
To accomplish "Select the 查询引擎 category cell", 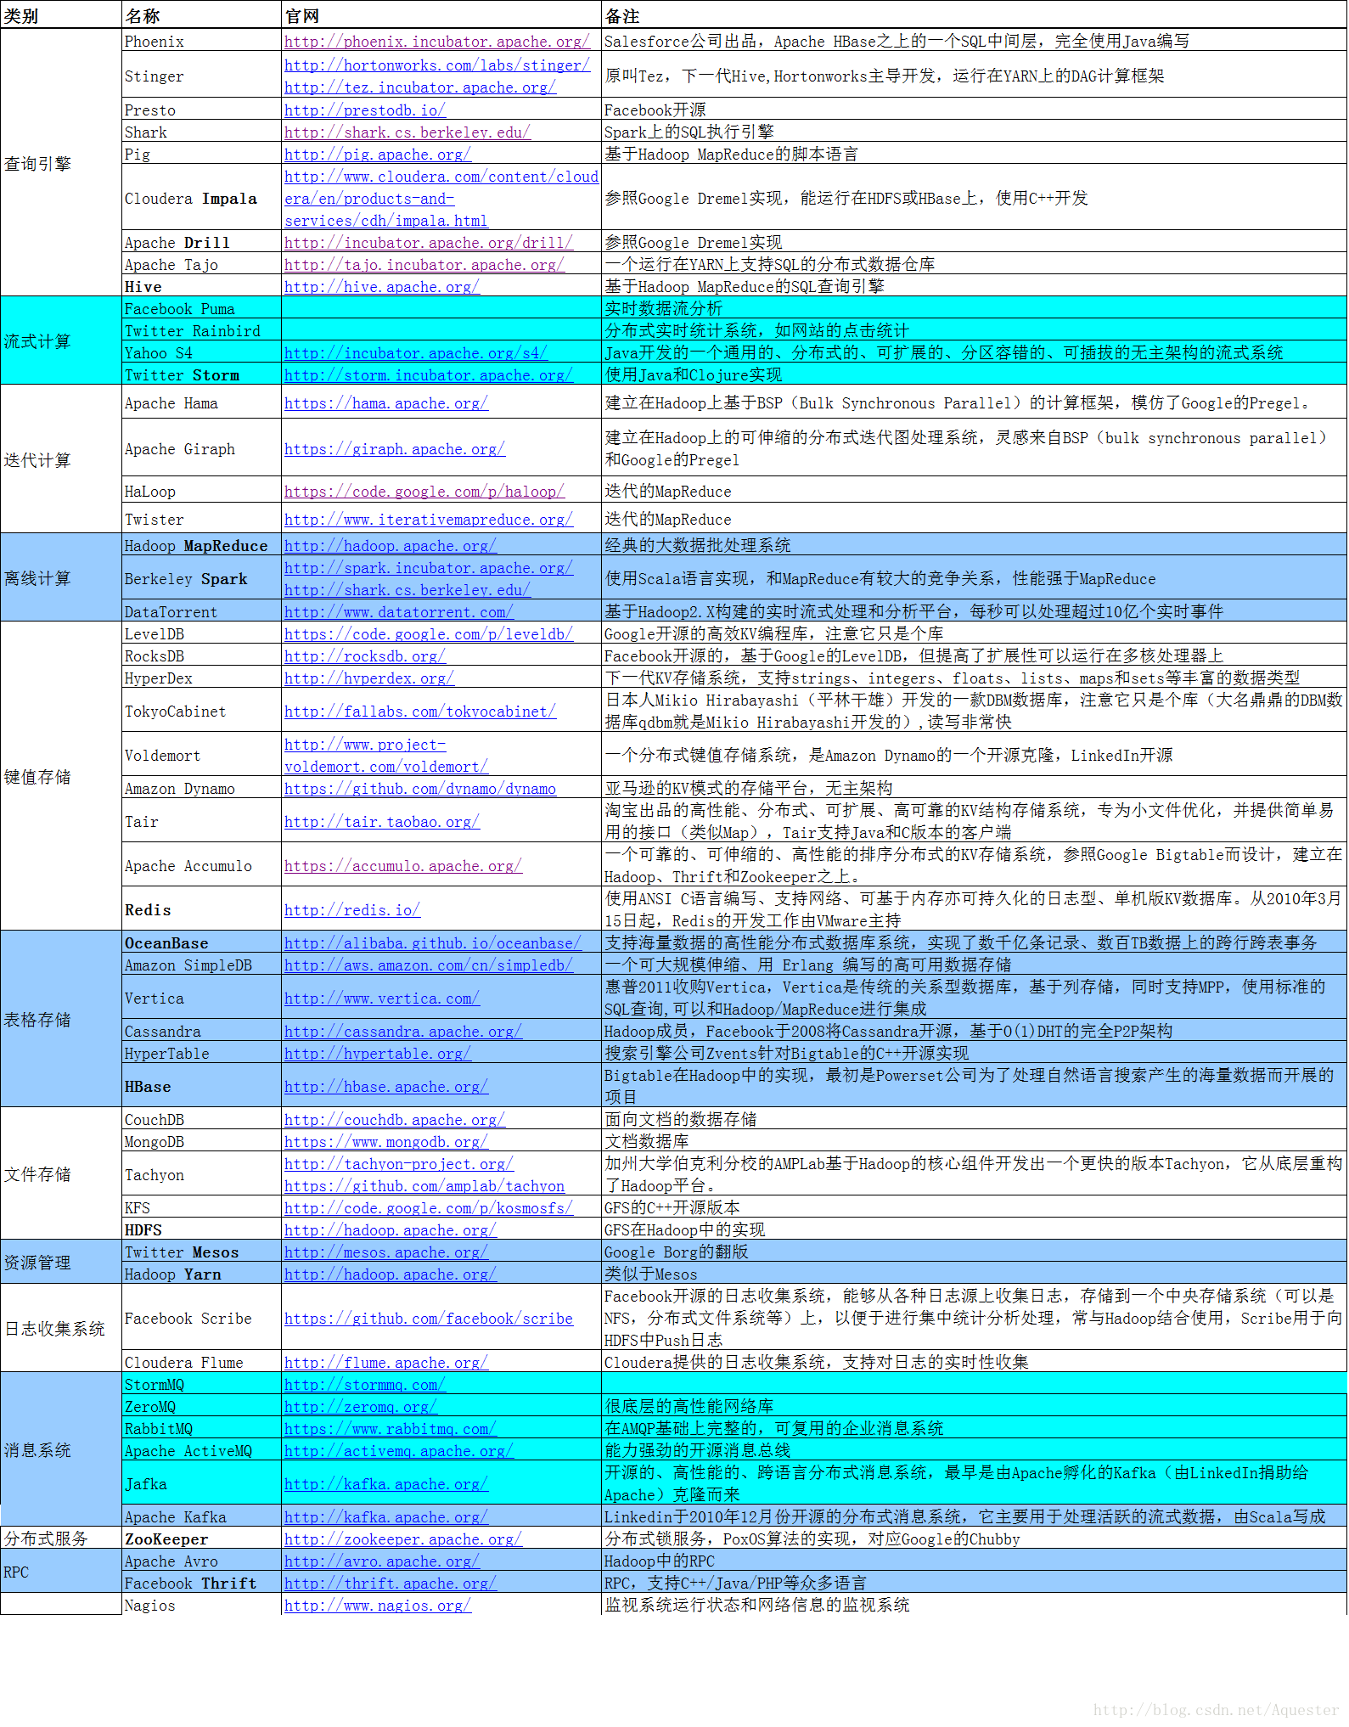I will pos(61,163).
